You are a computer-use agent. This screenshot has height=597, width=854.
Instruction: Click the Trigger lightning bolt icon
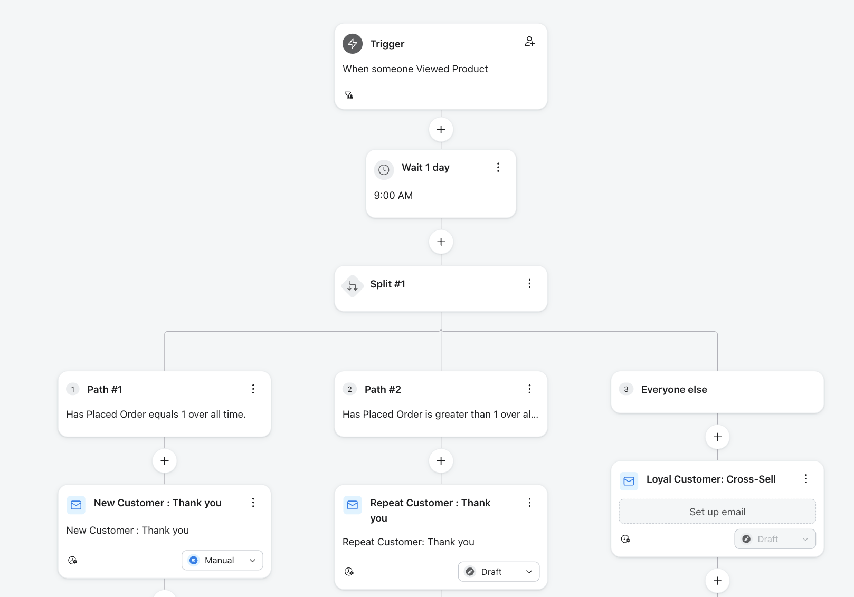click(x=353, y=44)
